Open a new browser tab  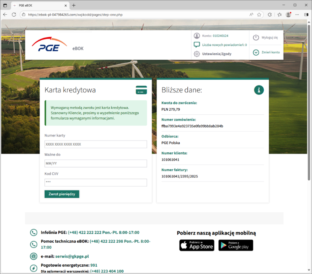pyautogui.click(x=74, y=5)
